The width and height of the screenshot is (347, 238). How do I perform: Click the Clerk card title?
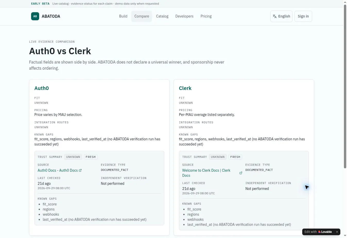(x=185, y=88)
